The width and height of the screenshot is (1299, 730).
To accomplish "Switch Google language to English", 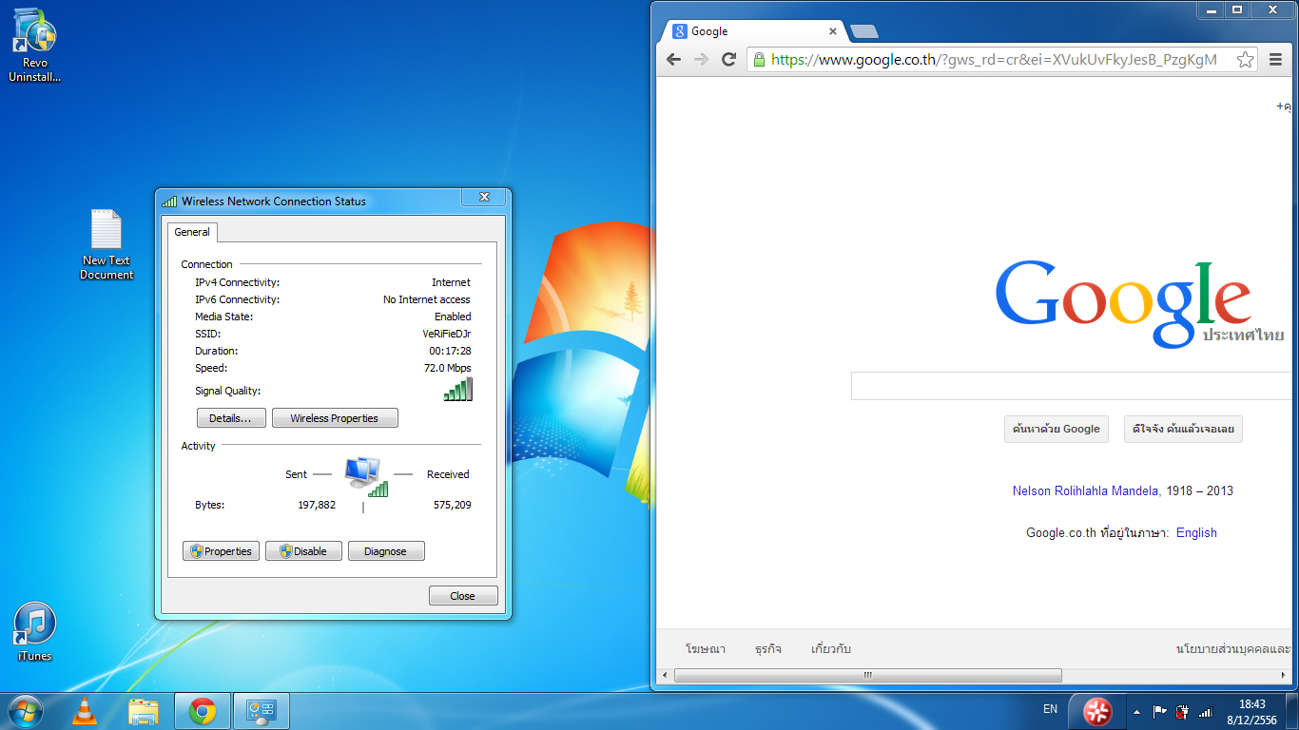I will click(x=1196, y=532).
